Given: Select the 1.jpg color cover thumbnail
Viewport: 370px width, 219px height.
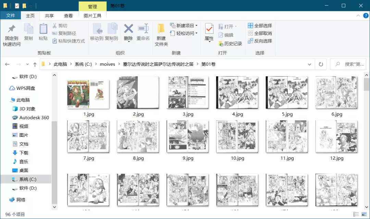Looking at the screenshot, I should click(88, 94).
